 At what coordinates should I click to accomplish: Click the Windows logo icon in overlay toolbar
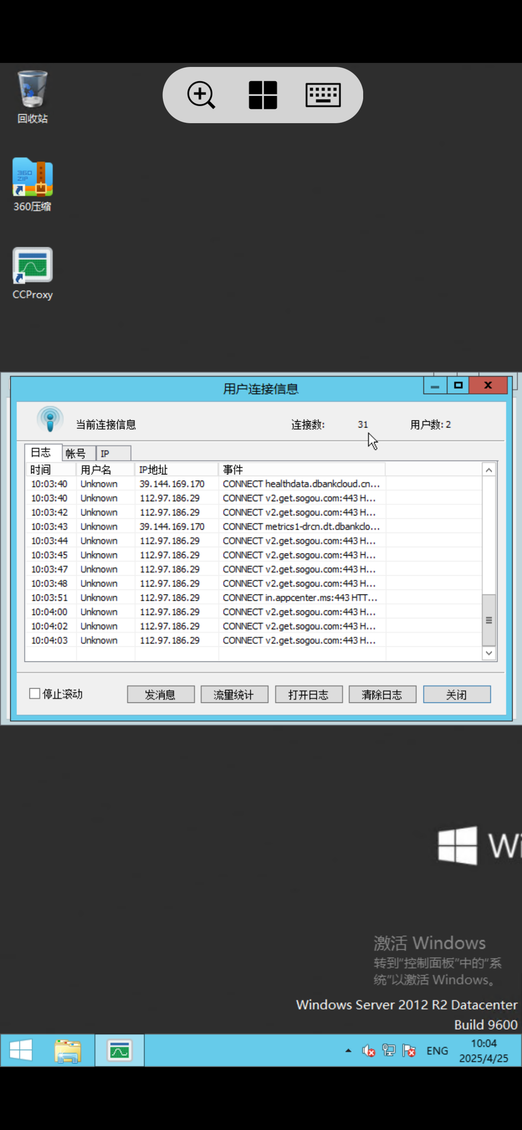click(x=263, y=95)
